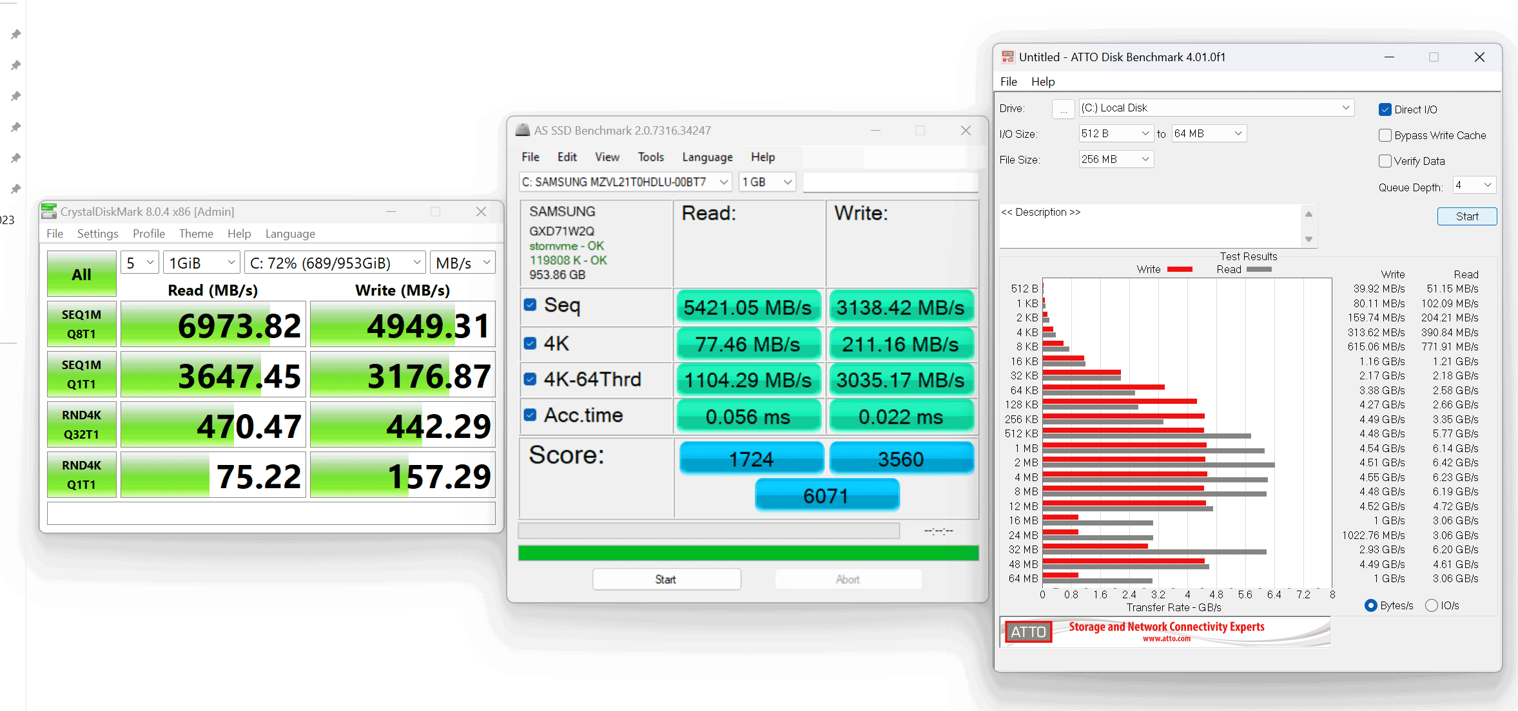Viewport: 1518px width, 711px height.
Task: Open the SAMSUNG MZVL21T0HDLU drive dropdown
Action: click(625, 182)
